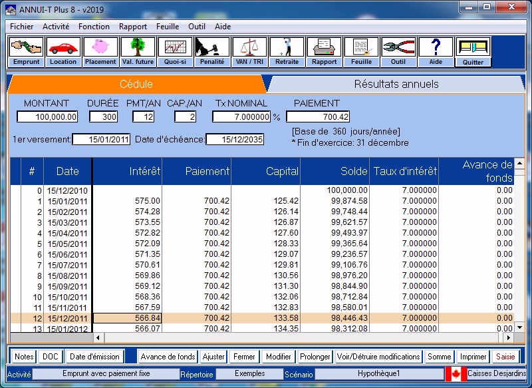The height and width of the screenshot is (388, 532).
Task: Open the Rapport menu in menu bar
Action: pyautogui.click(x=132, y=27)
